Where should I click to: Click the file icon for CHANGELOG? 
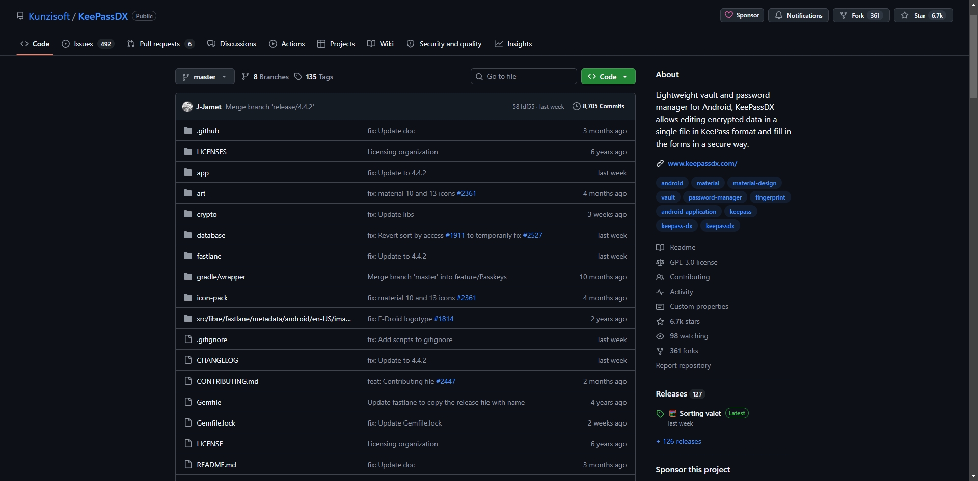[x=188, y=360]
